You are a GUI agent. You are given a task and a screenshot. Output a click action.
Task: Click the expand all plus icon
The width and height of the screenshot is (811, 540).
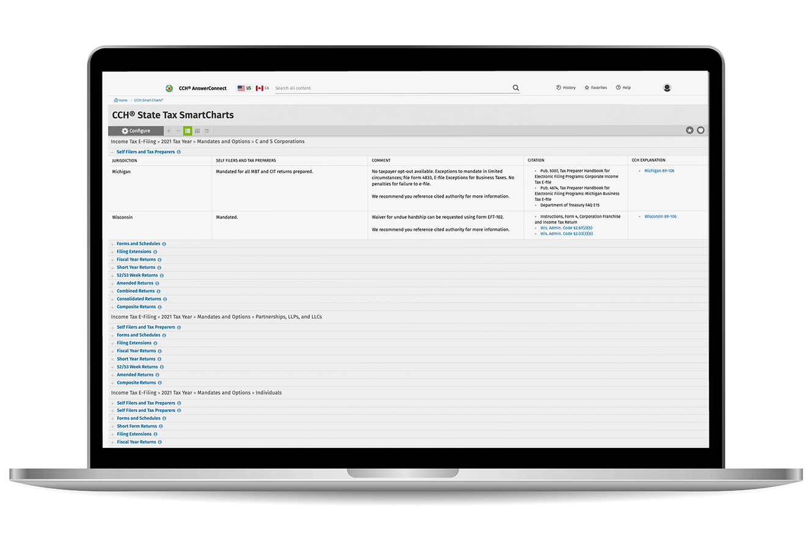pos(169,131)
